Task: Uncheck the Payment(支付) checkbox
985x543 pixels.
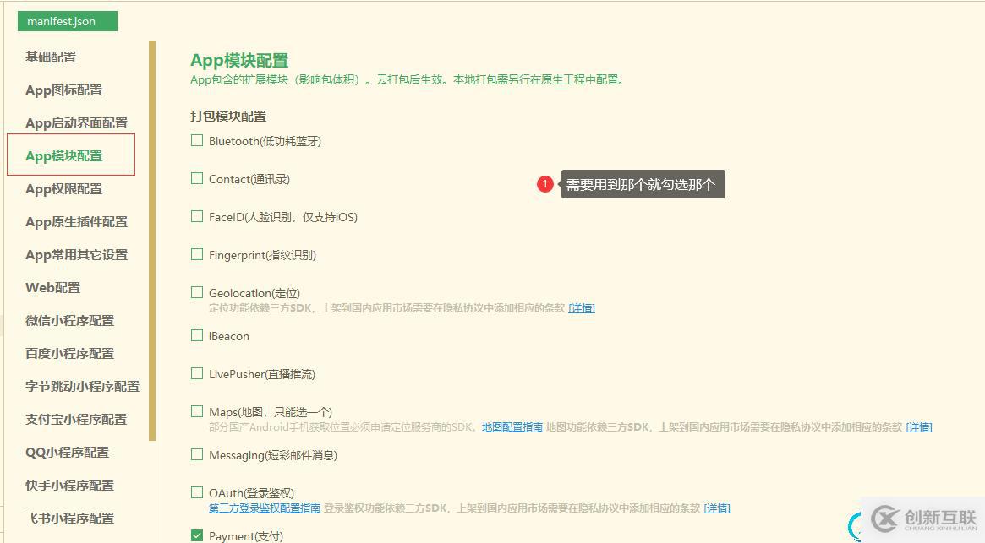Action: click(x=197, y=535)
